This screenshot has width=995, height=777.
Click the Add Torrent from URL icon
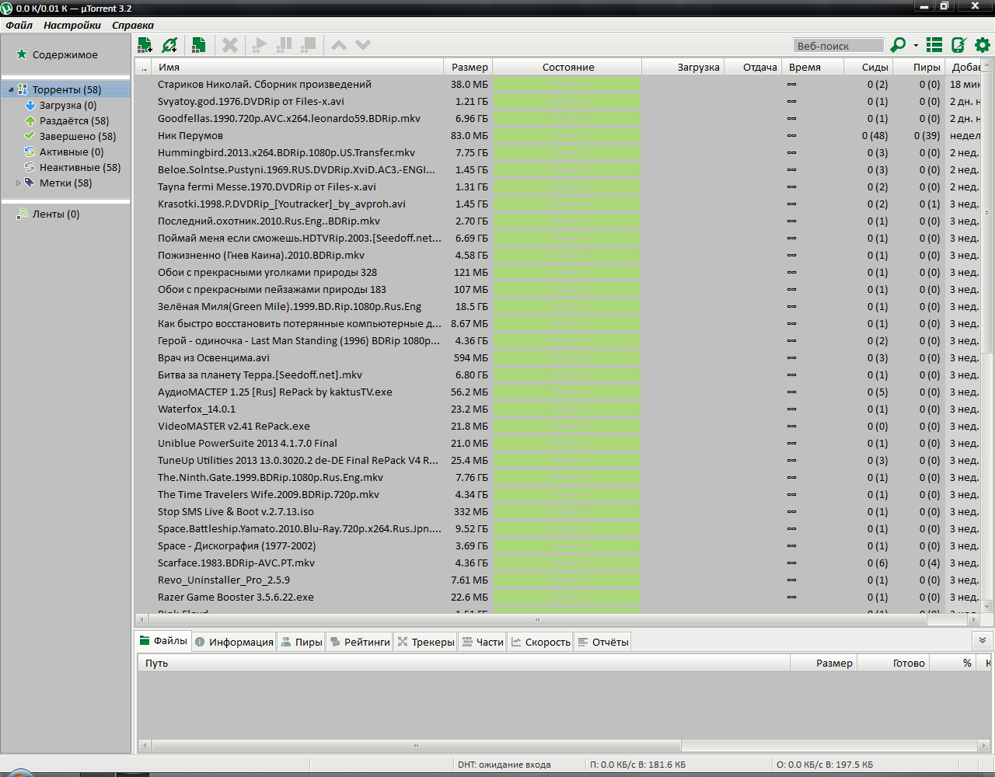pos(169,45)
